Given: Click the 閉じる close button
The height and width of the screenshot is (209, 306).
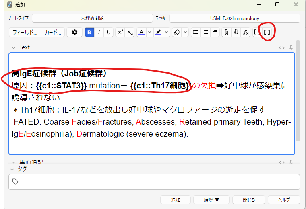Looking at the screenshot, I should tap(249, 200).
